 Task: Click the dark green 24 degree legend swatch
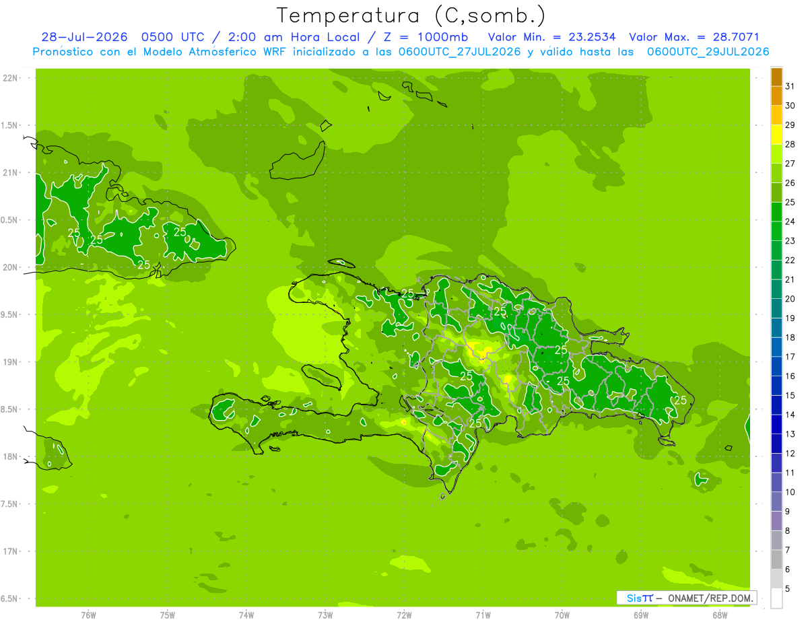click(776, 212)
